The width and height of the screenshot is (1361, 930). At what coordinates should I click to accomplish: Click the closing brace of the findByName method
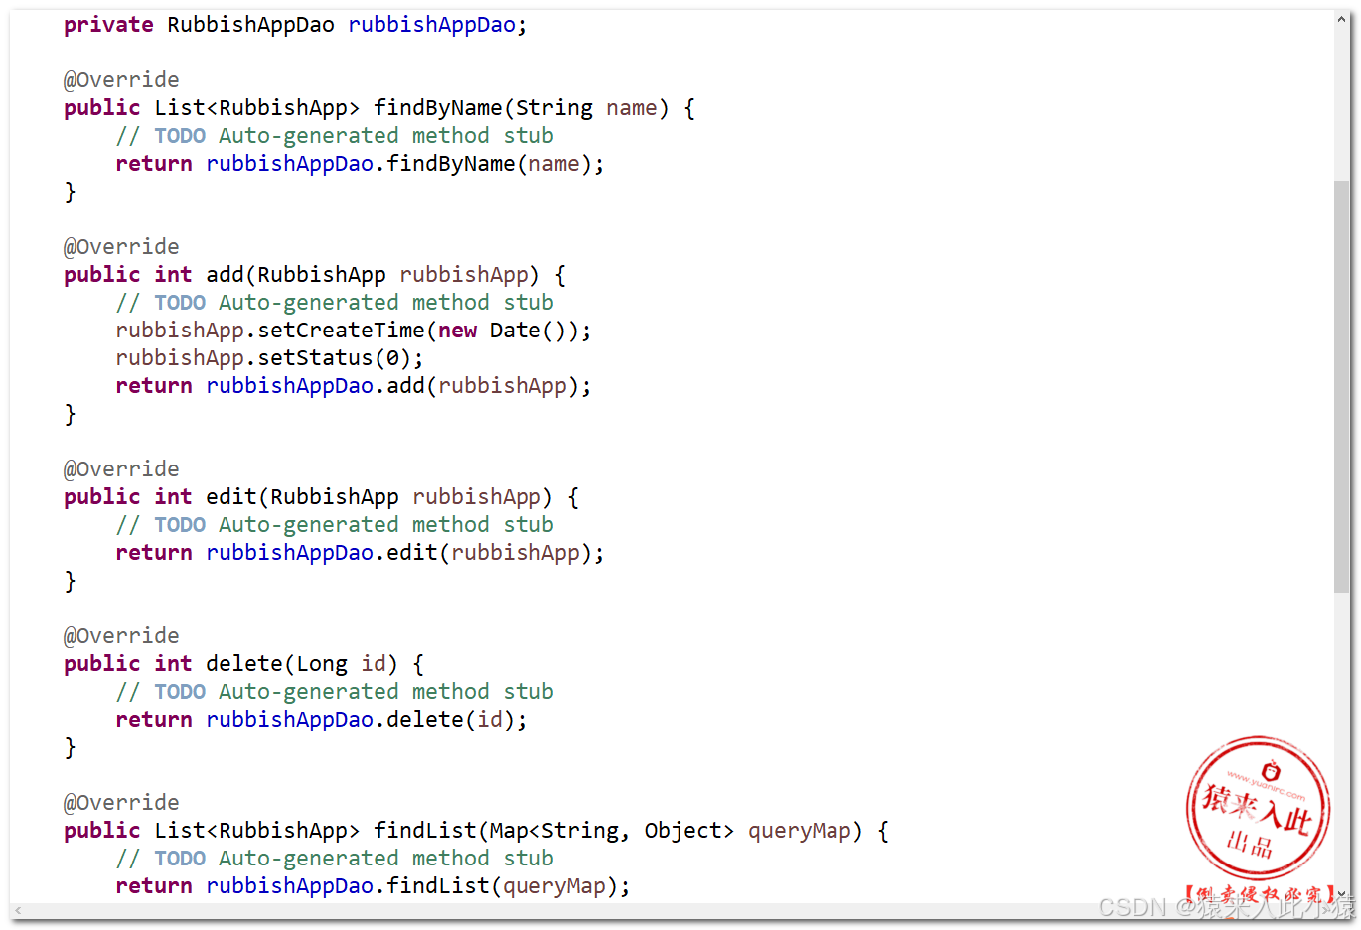tap(70, 192)
